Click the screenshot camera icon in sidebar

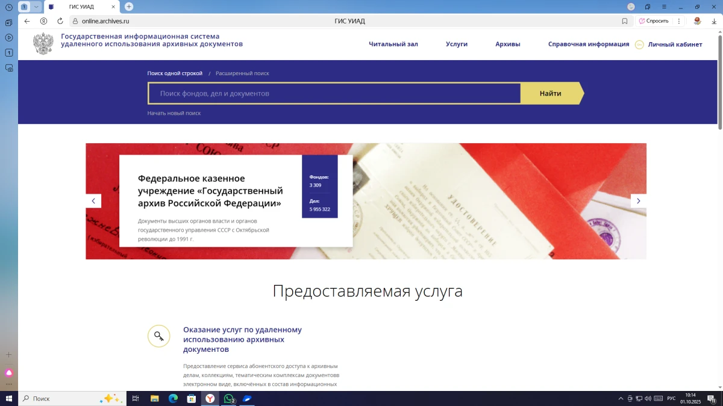(x=9, y=68)
